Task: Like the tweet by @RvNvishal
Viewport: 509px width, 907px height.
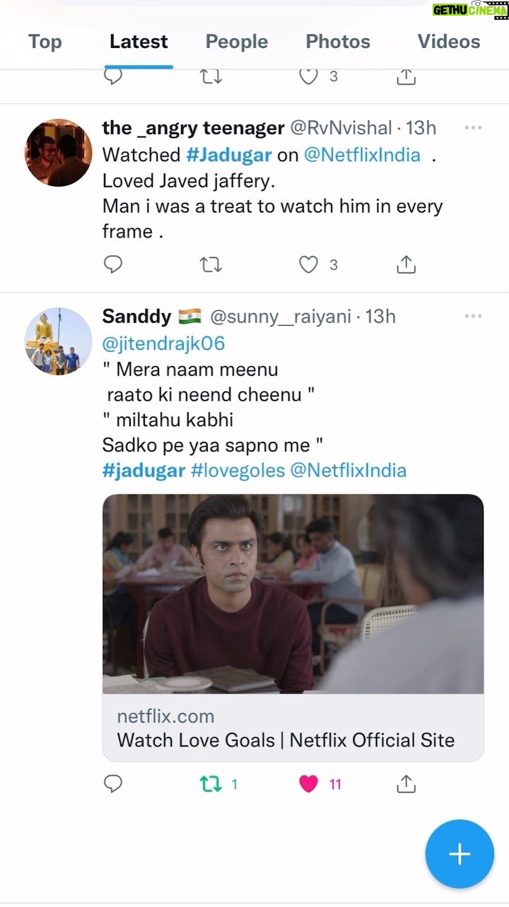Action: click(x=309, y=265)
